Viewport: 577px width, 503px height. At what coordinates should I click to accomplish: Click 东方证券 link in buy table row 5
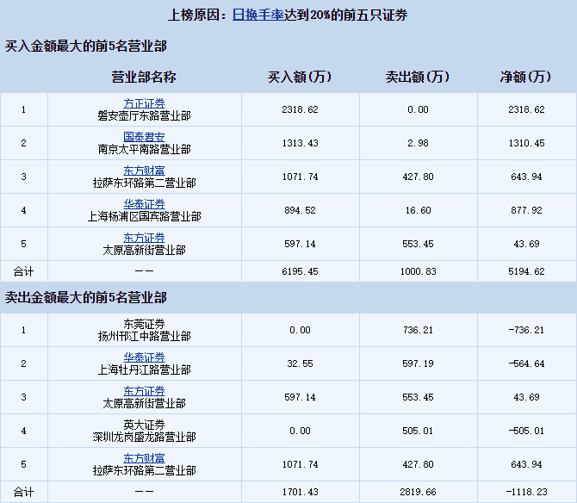(145, 238)
